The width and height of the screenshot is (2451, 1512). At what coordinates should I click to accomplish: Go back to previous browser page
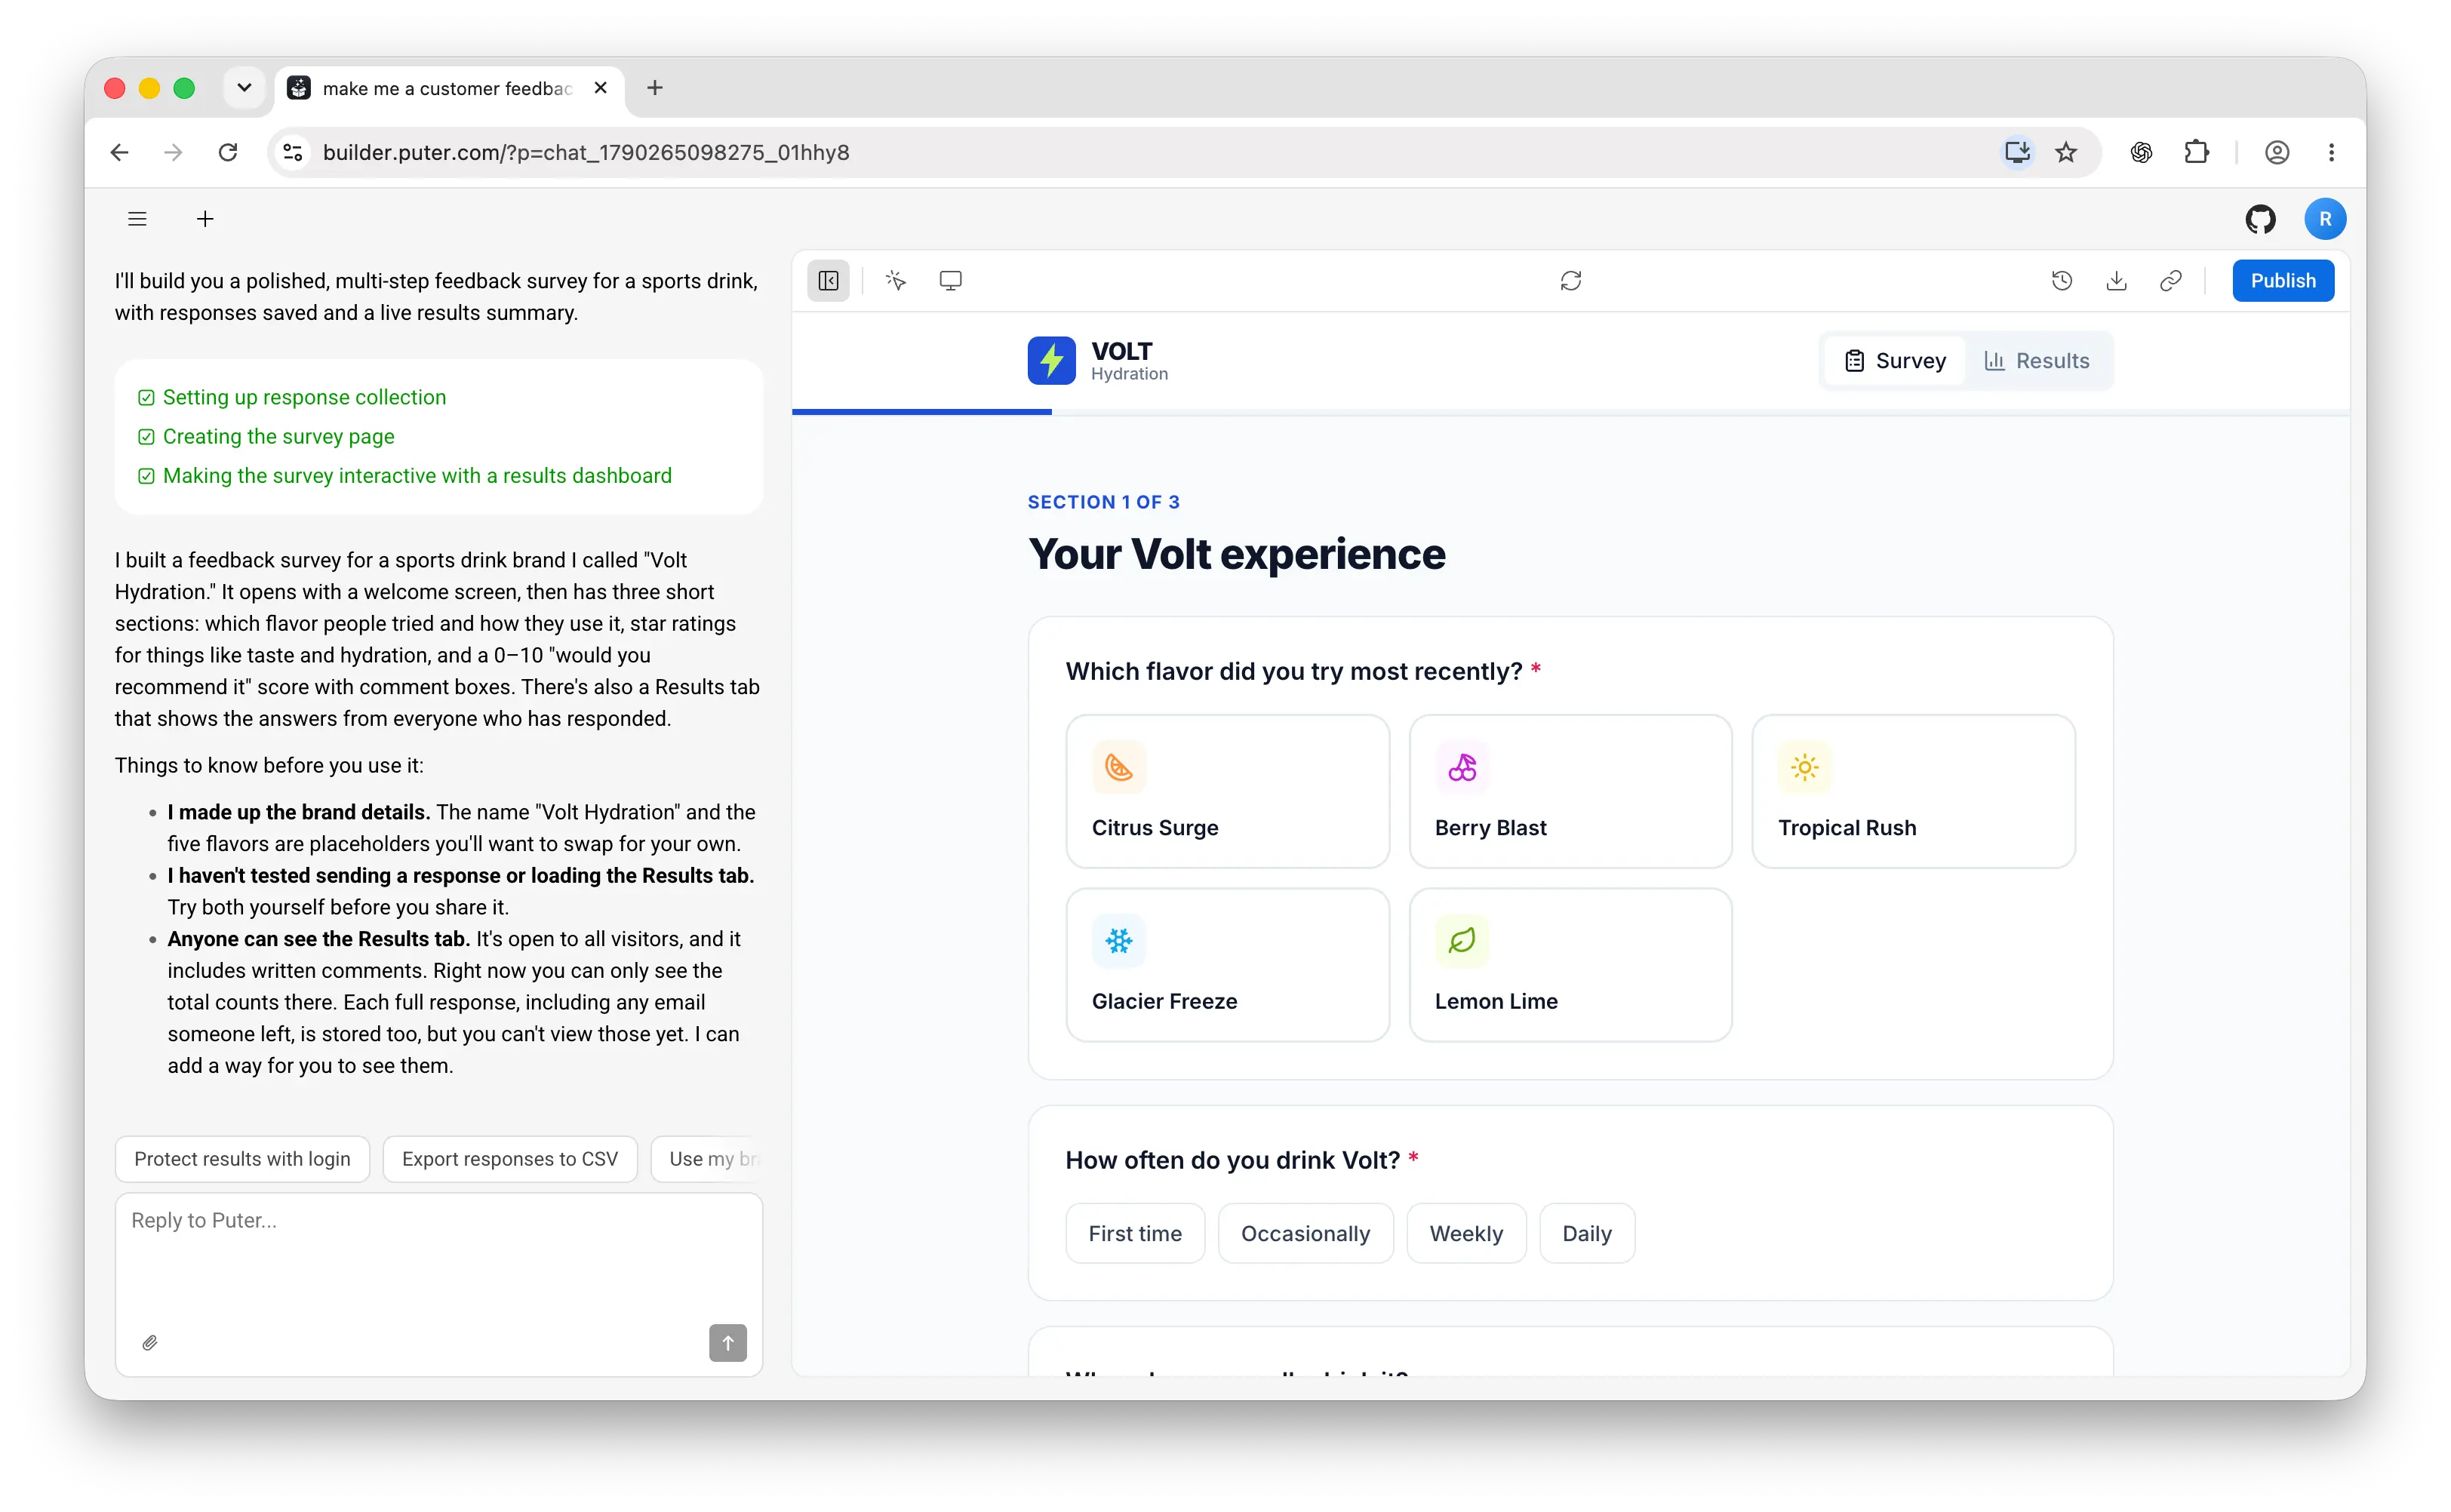119,152
